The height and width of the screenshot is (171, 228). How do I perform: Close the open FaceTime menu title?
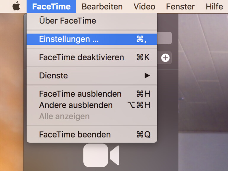click(51, 7)
